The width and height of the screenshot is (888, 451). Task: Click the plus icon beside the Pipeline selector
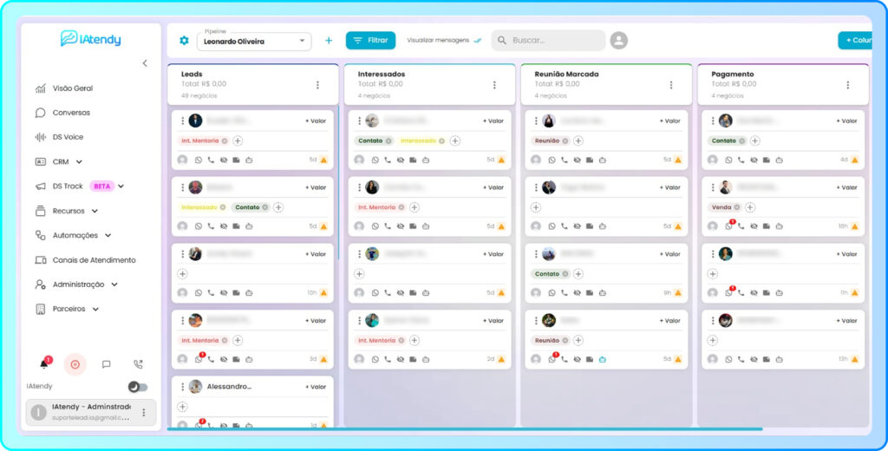[x=329, y=40]
